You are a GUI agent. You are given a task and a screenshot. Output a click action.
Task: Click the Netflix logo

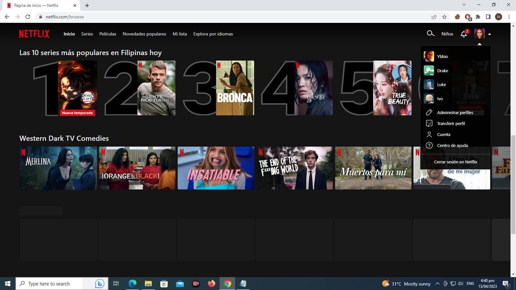(x=34, y=34)
